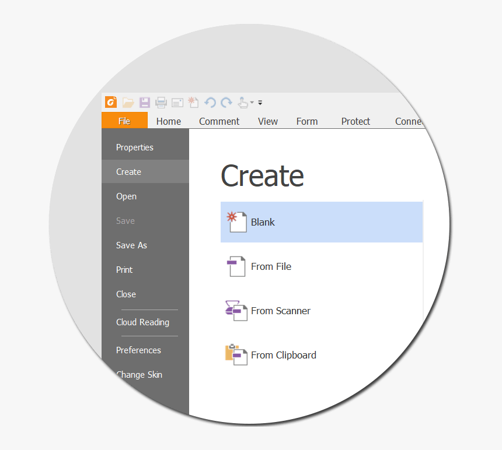502x450 pixels.
Task: Create a new blank PDF via the toolbar icon
Action: (193, 102)
